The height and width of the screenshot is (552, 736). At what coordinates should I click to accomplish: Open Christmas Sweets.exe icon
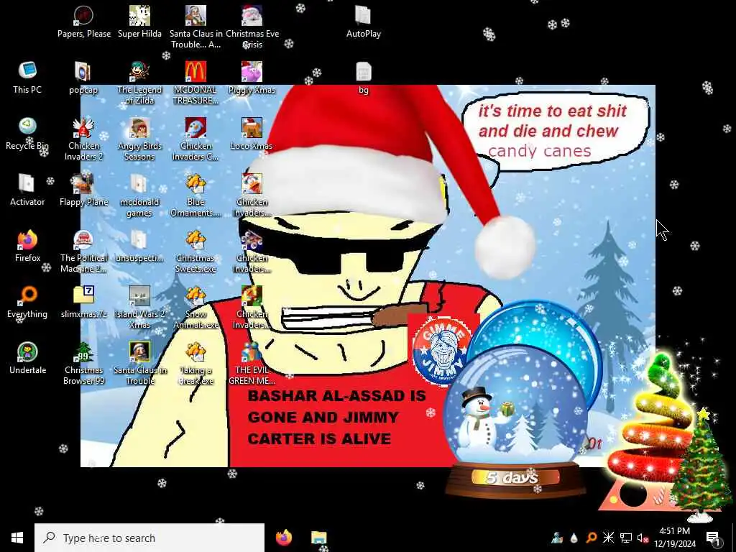pos(195,251)
